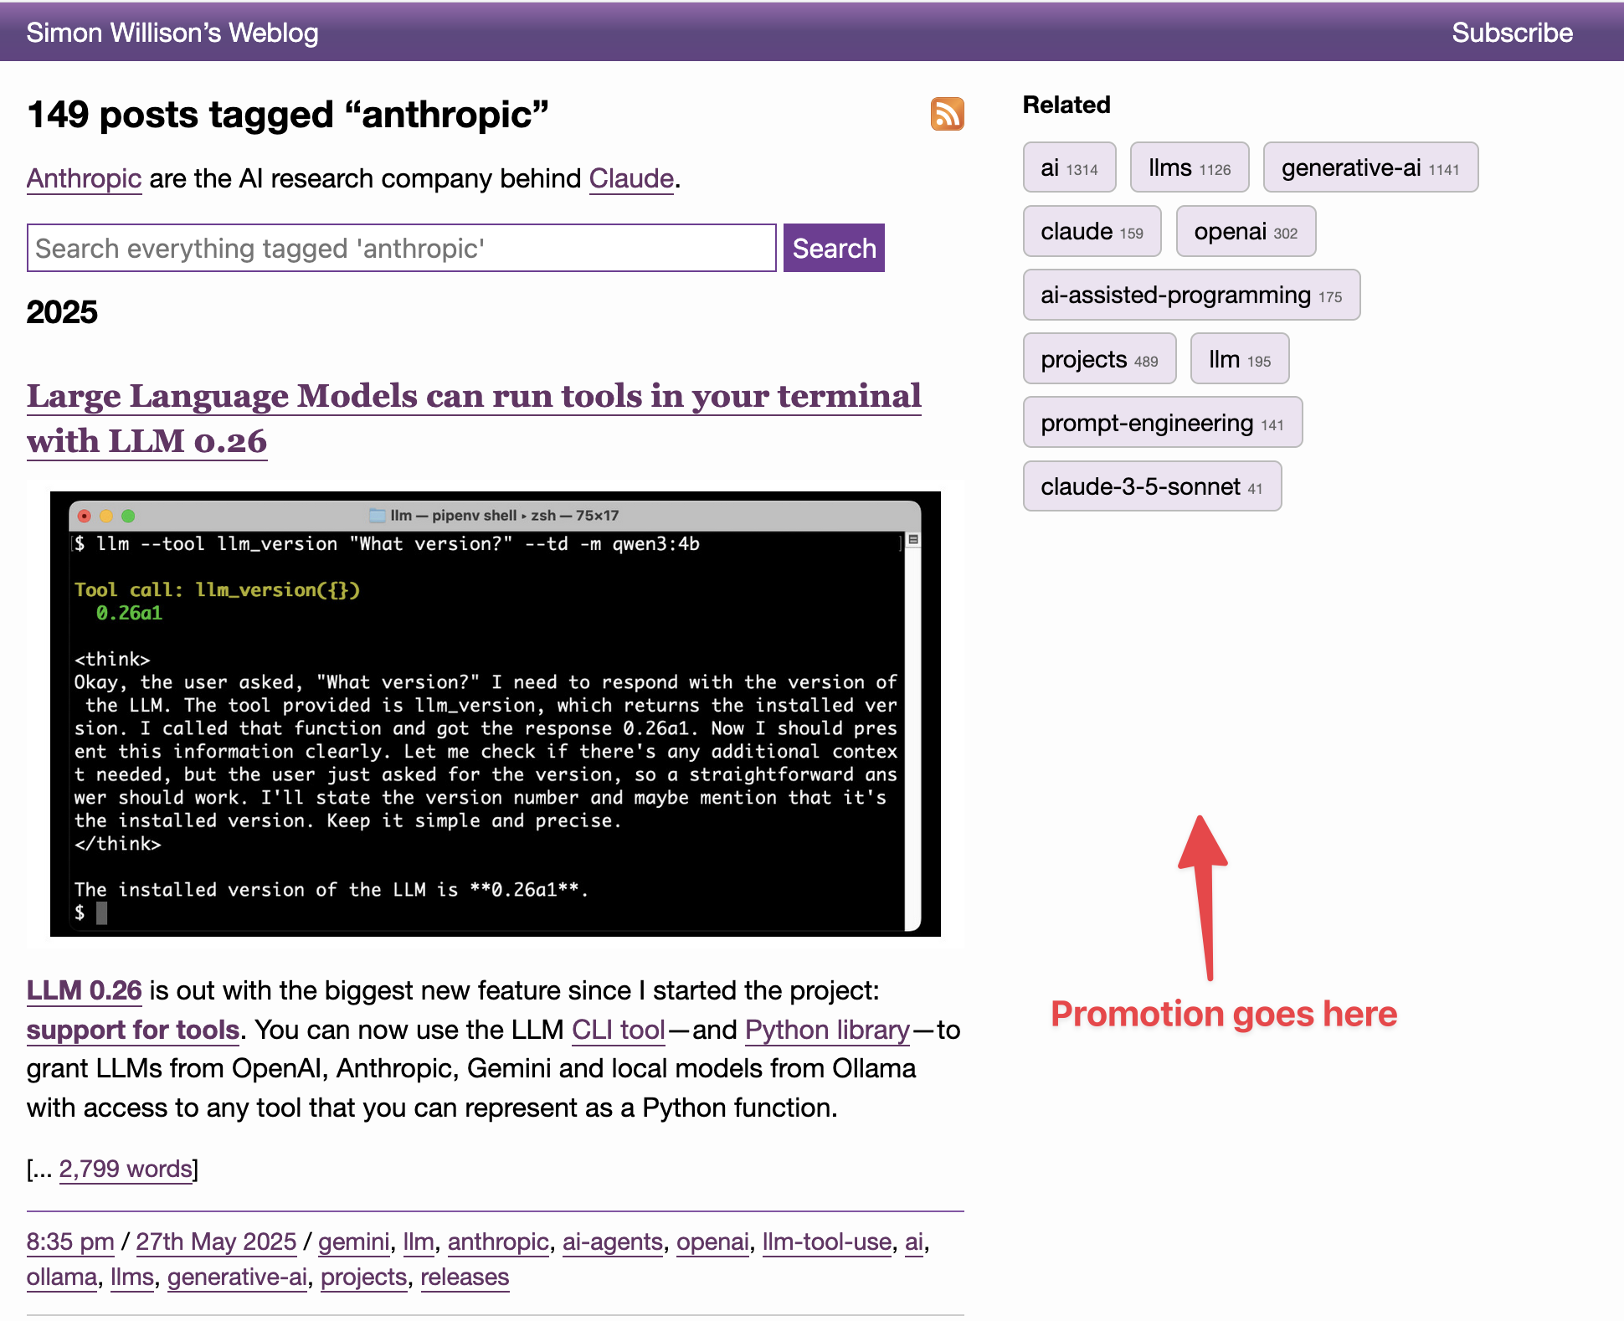Select the ai-agents tag under the post
Screen dimensions: 1624x1321
[x=613, y=1241]
